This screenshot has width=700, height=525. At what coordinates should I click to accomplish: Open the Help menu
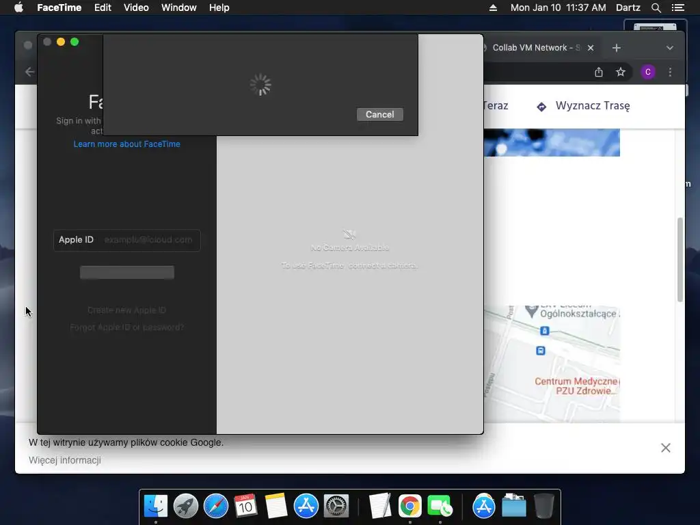[219, 8]
